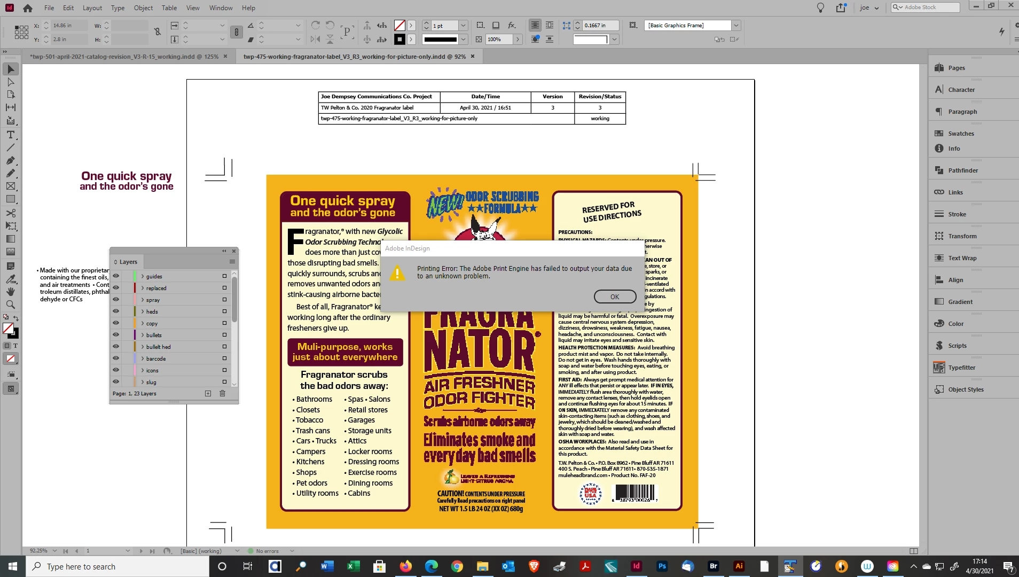Select the Pencil tool

[x=11, y=173]
